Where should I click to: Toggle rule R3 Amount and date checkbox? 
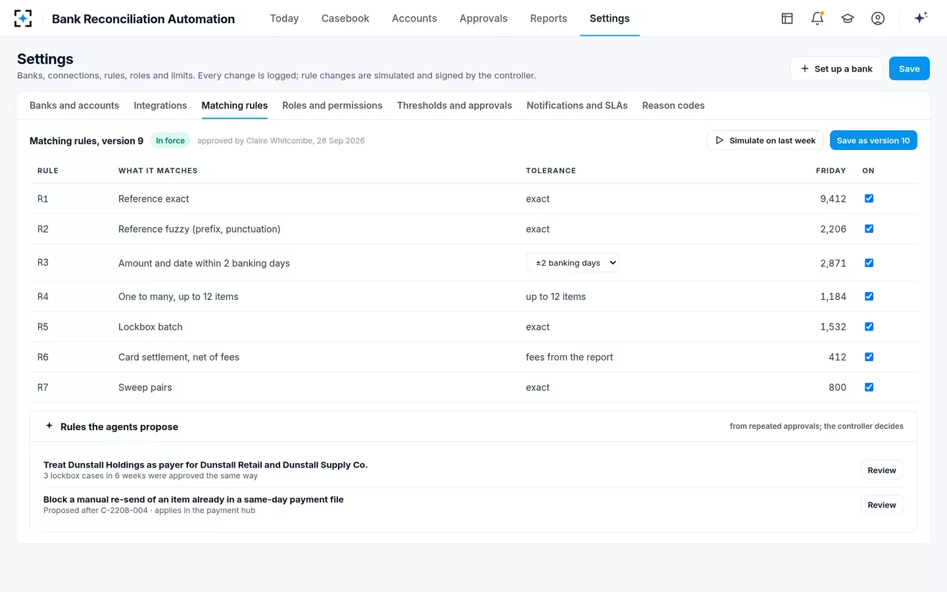869,263
